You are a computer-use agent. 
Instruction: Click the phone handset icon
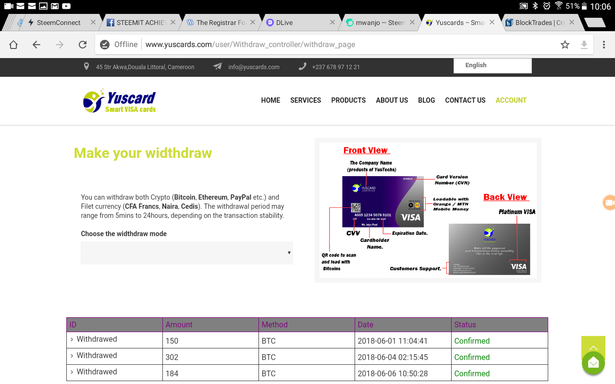pyautogui.click(x=302, y=67)
